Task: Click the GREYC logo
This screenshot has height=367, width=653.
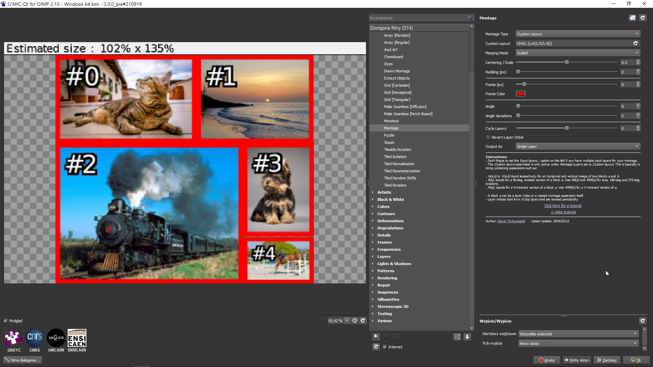Action: tap(14, 340)
